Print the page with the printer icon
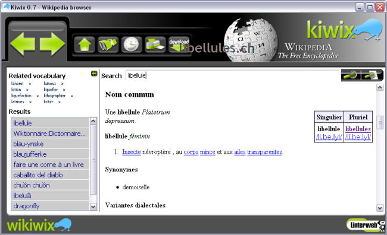Screen dimensions: 387x235 pos(155,45)
